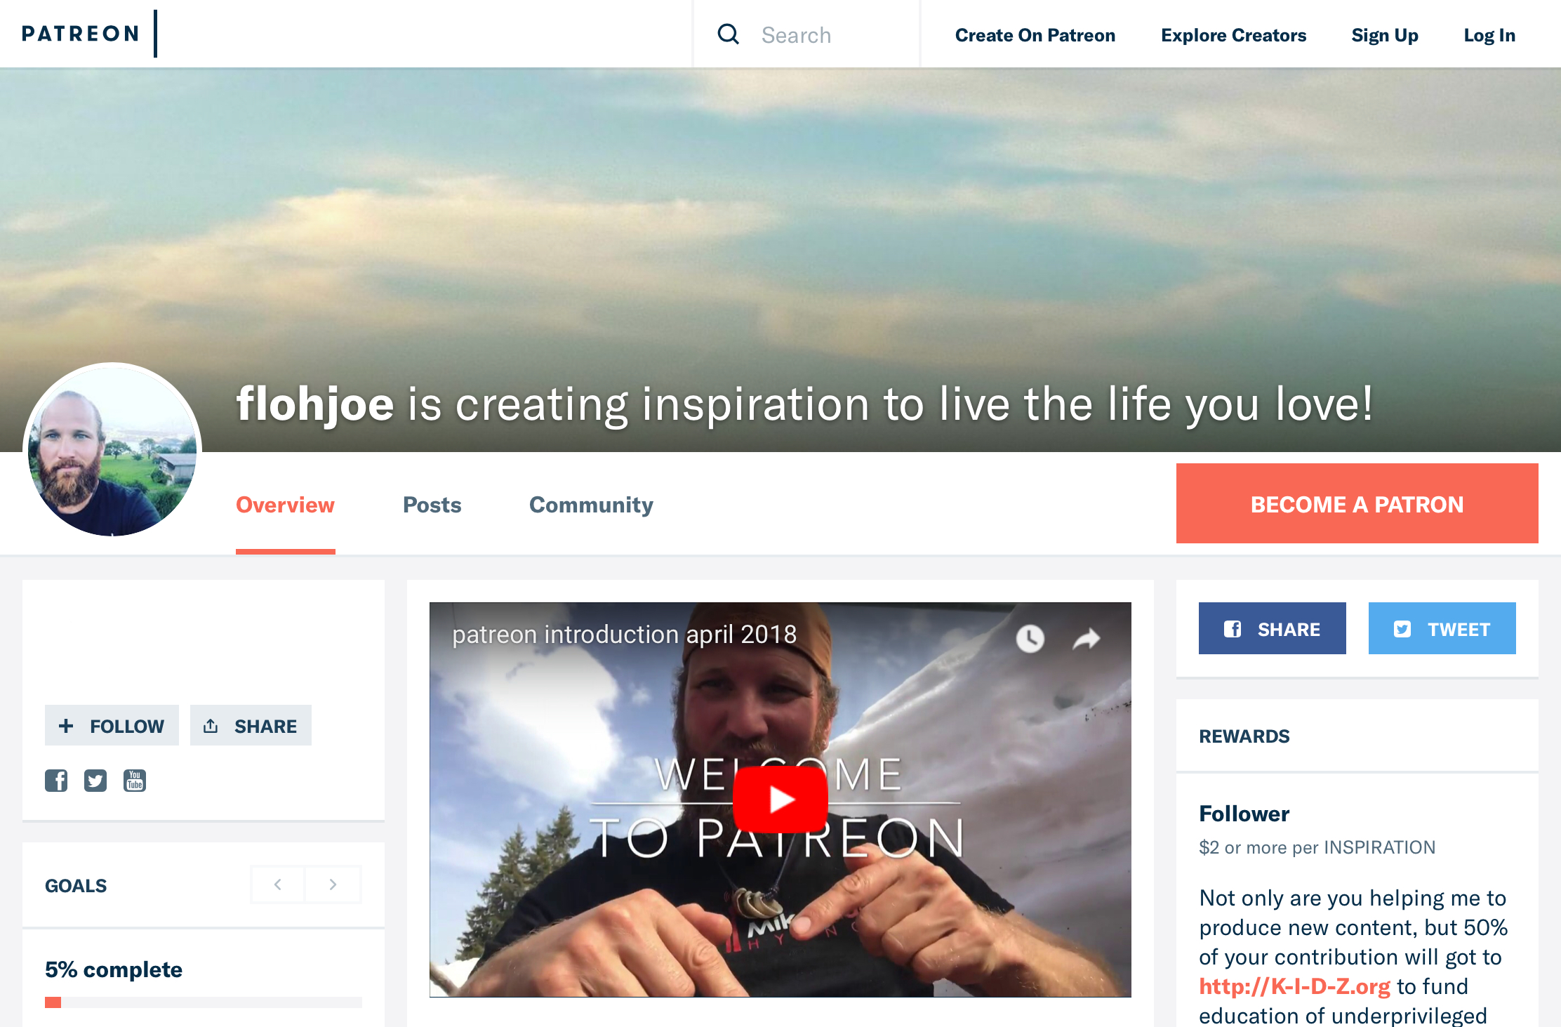This screenshot has width=1561, height=1027.
Task: Play the patreon introduction video
Action: 780,799
